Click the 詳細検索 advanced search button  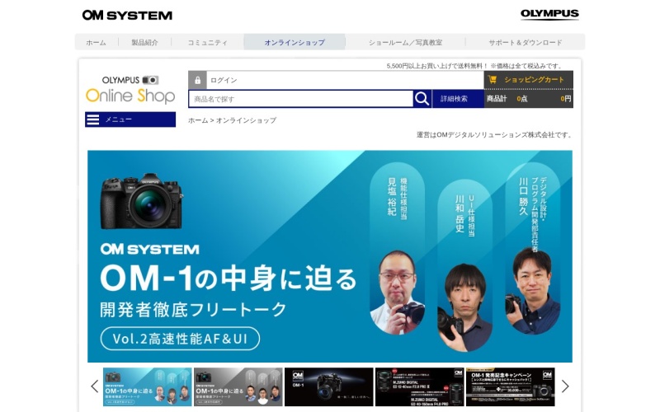pyautogui.click(x=455, y=99)
